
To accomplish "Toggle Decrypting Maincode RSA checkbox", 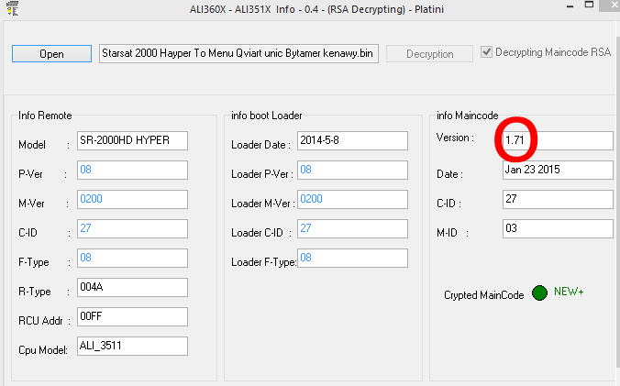I will click(487, 52).
